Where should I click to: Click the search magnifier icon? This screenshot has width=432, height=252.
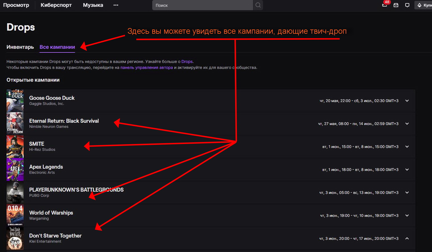(x=258, y=5)
